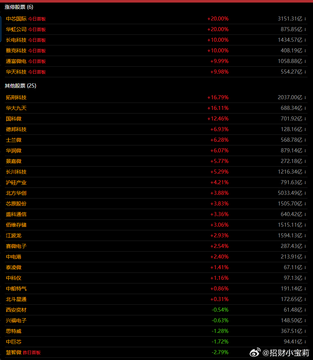The image size is (313, 360).
Task: Open the 通富微电 stock entry
Action: pyautogui.click(x=16, y=61)
